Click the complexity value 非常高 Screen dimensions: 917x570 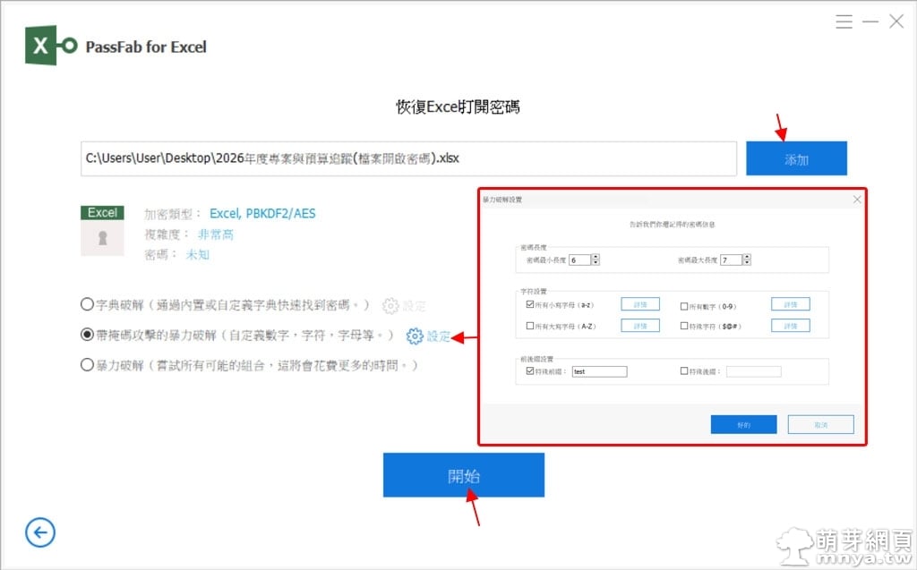point(215,234)
